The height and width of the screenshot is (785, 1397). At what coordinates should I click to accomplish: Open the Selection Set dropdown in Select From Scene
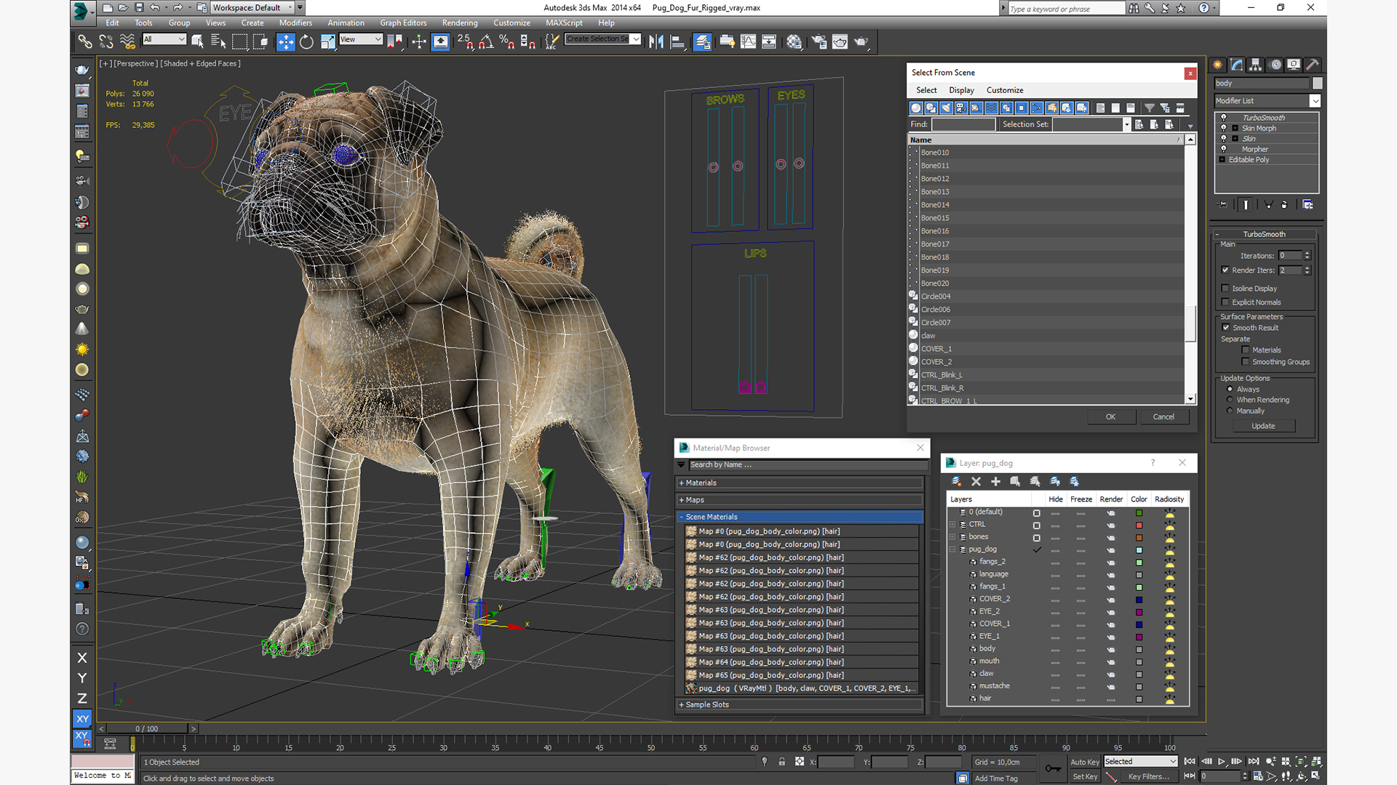[x=1126, y=124]
